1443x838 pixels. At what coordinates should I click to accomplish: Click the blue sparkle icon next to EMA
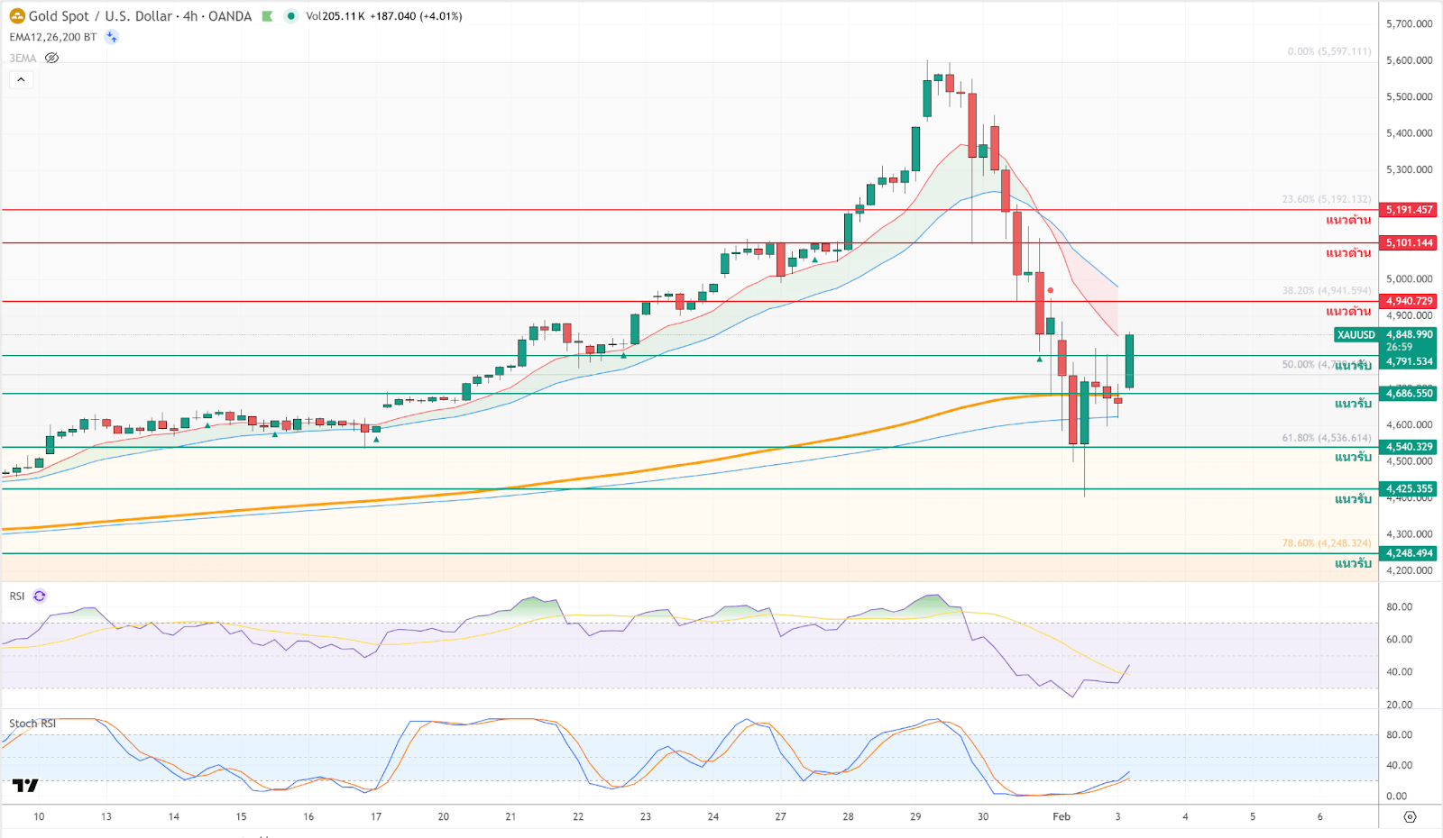coord(111,37)
